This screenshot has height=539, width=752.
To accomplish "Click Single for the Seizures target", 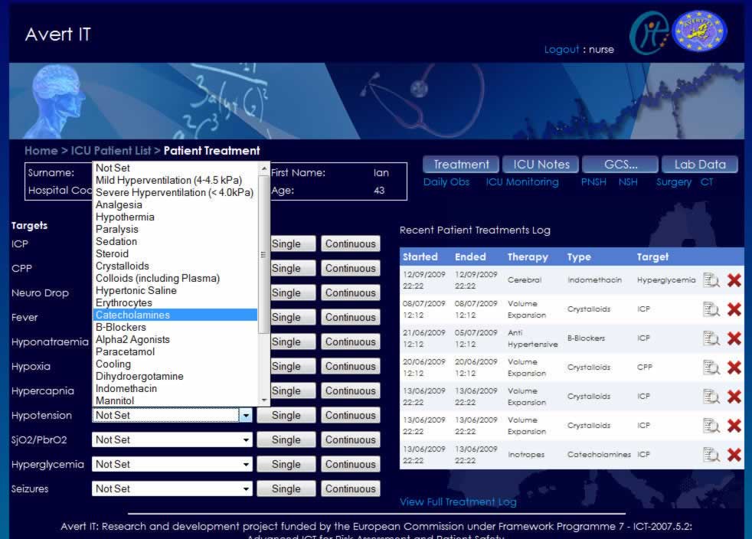I will [x=286, y=488].
